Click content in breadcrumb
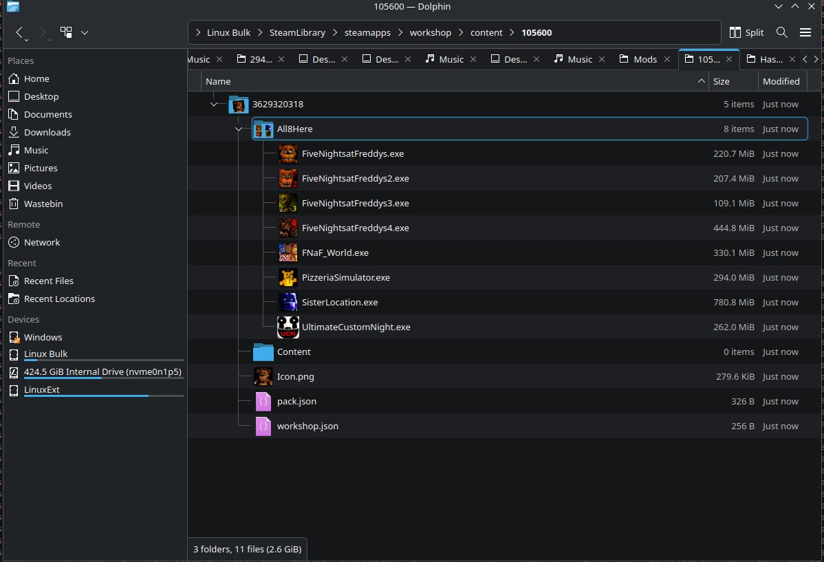Viewport: 824px width, 562px height. tap(486, 32)
